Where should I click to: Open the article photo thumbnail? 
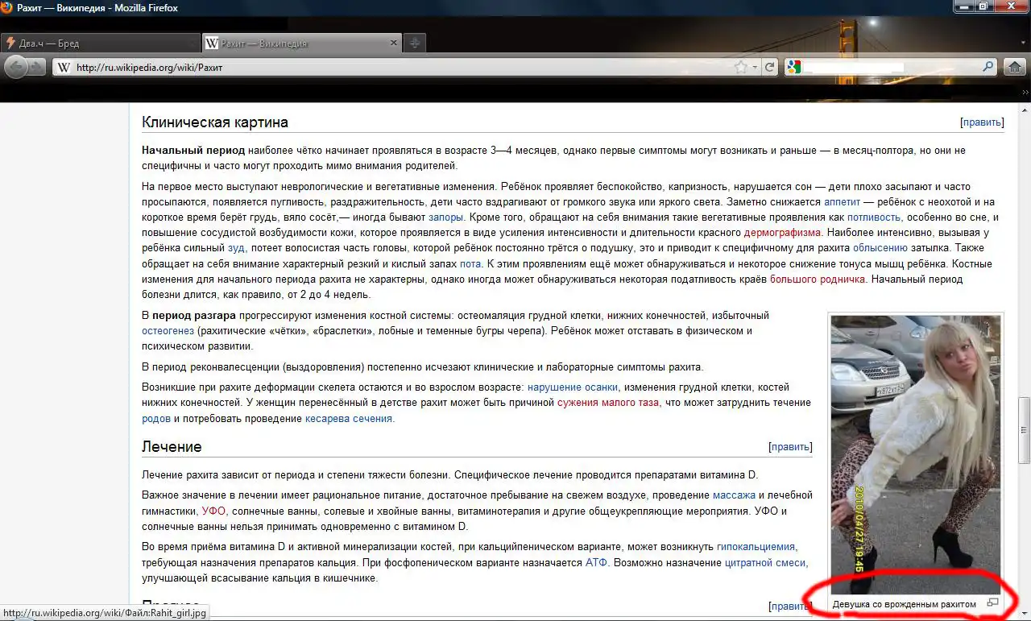coord(916,453)
